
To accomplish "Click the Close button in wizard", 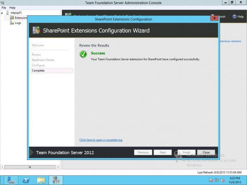I will [x=206, y=152].
